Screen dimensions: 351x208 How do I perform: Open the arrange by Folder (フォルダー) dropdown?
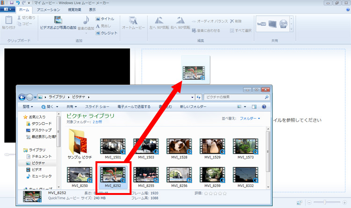click(x=250, y=118)
